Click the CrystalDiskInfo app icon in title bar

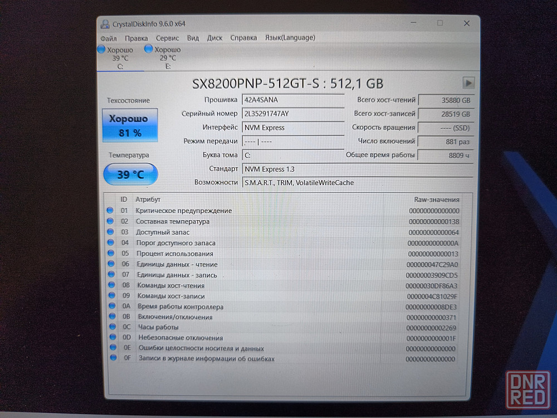[104, 24]
